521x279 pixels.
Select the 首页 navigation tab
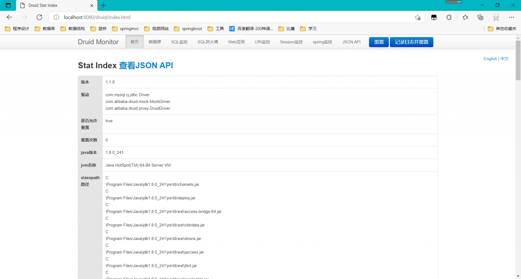coord(134,42)
